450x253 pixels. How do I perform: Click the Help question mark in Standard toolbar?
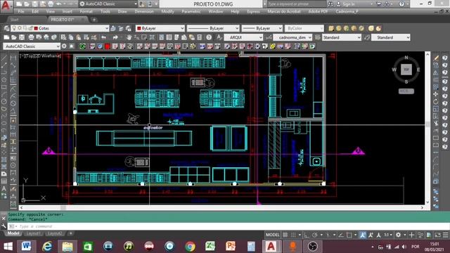(209, 37)
